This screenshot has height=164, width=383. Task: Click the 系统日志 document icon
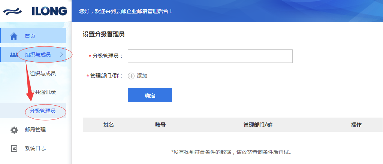tap(14, 148)
